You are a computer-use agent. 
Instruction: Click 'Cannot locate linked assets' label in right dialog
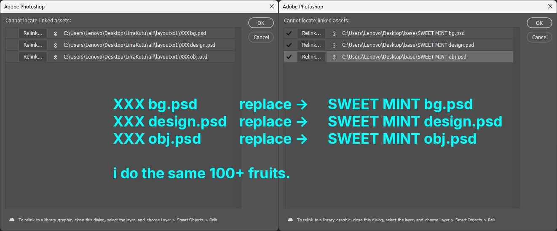pos(317,20)
